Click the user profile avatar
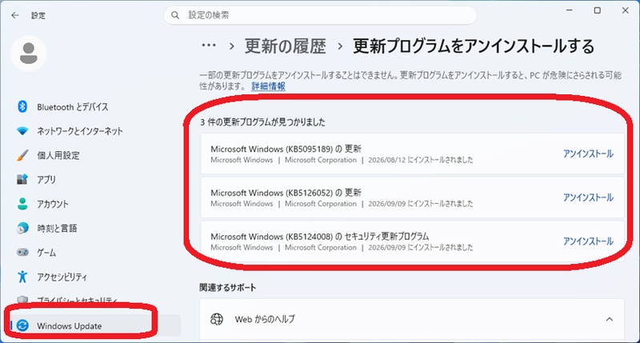Image resolution: width=640 pixels, height=343 pixels. pos(29,54)
